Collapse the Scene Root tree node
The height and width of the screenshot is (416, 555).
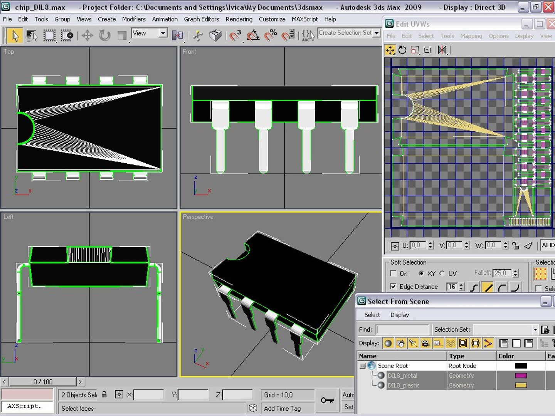(x=362, y=366)
